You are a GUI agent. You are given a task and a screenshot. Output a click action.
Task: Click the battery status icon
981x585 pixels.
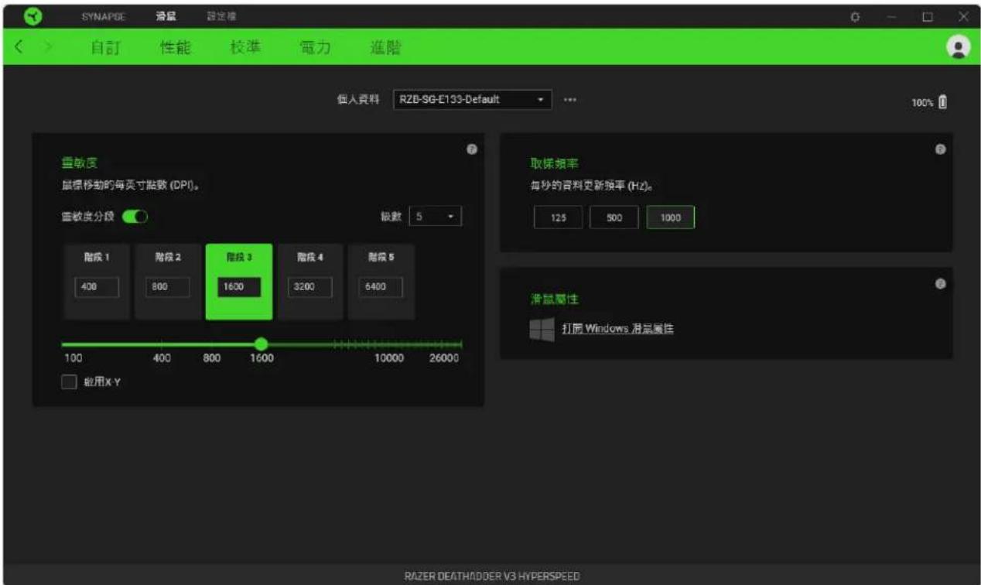942,102
